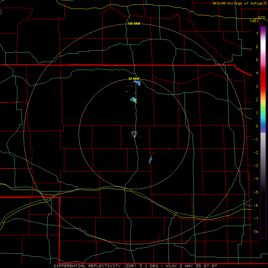The width and height of the screenshot is (268, 268).
Task: Click the -1 value on color scale
Action: click(256, 139)
